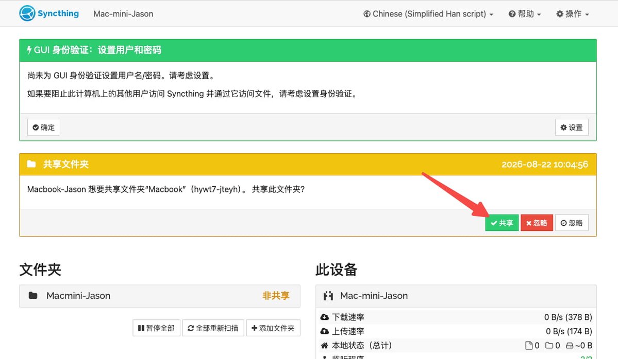
Task: Click the folder icon in 共享文件夹 header
Action: coord(31,164)
